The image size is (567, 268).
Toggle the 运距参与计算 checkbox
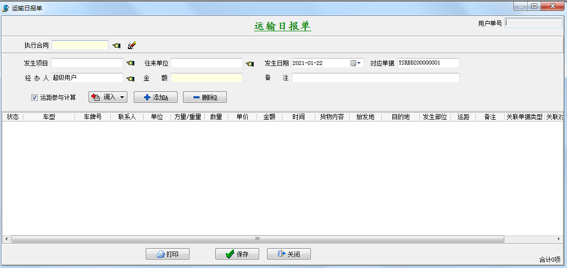tap(35, 98)
